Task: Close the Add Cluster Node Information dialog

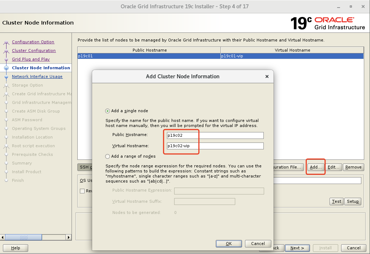Action: (267, 76)
